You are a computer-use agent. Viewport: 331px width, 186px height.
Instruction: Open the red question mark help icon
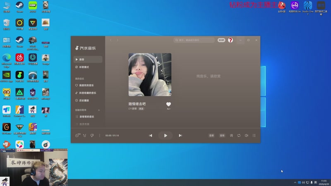(x=230, y=40)
